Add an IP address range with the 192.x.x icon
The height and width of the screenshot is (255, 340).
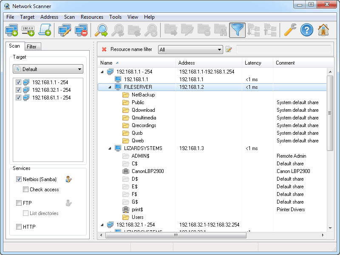pyautogui.click(x=28, y=30)
